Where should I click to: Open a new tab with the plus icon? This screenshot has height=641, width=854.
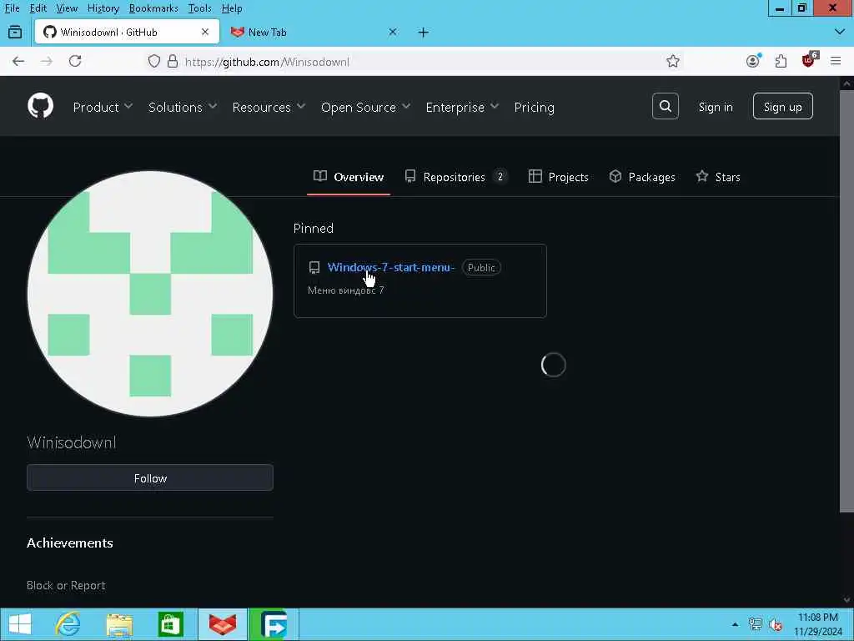423,33
